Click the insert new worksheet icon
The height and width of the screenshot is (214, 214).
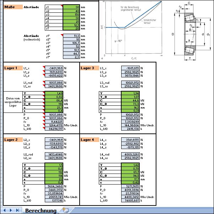click(65, 210)
